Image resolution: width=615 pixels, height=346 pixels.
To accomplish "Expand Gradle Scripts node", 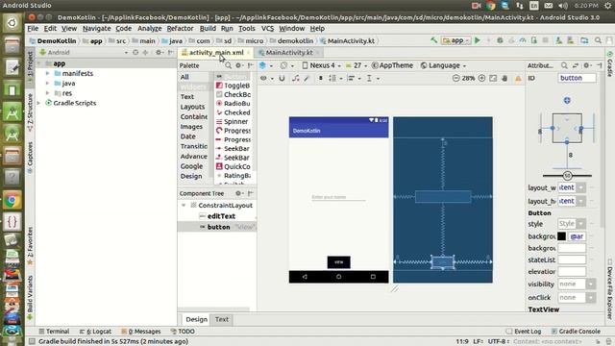I will pyautogui.click(x=38, y=103).
